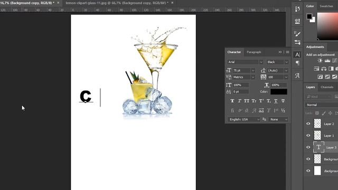
Task: Click the foreground color swatch
Action: 309,16
